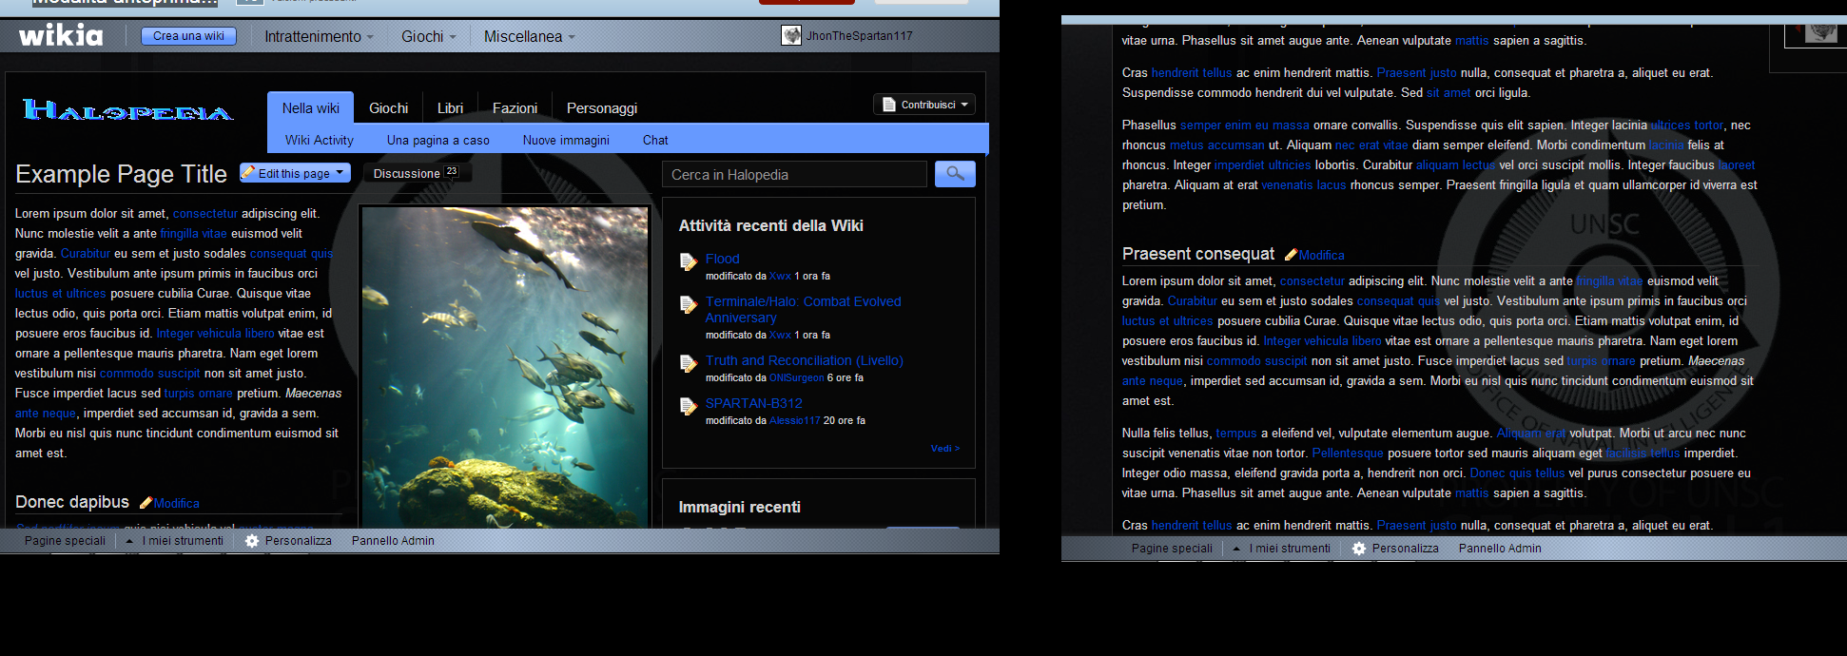Viewport: 1847px width, 656px height.
Task: Click Pagine speciali in left window
Action: [x=65, y=541]
